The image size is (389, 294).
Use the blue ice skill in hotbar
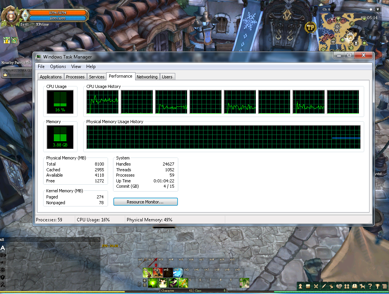click(178, 273)
